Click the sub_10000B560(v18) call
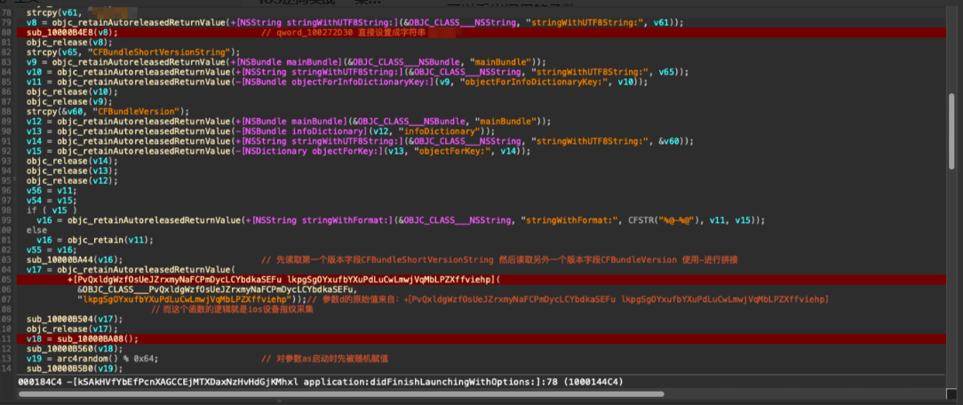Image resolution: width=963 pixels, height=405 pixels. click(x=75, y=348)
